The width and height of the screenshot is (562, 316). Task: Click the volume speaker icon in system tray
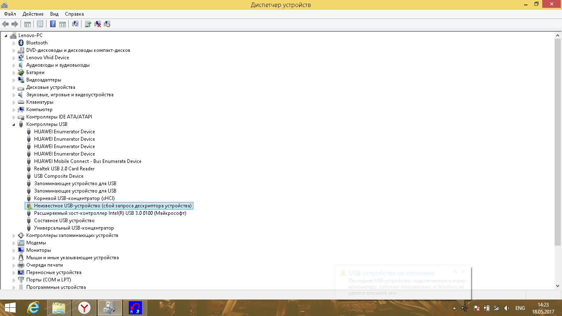click(x=507, y=308)
